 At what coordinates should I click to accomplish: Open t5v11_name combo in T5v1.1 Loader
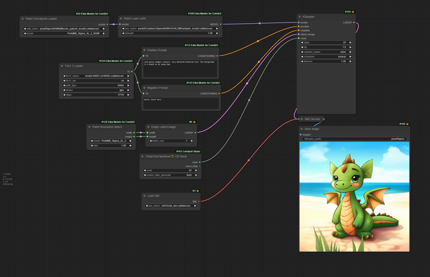point(96,76)
